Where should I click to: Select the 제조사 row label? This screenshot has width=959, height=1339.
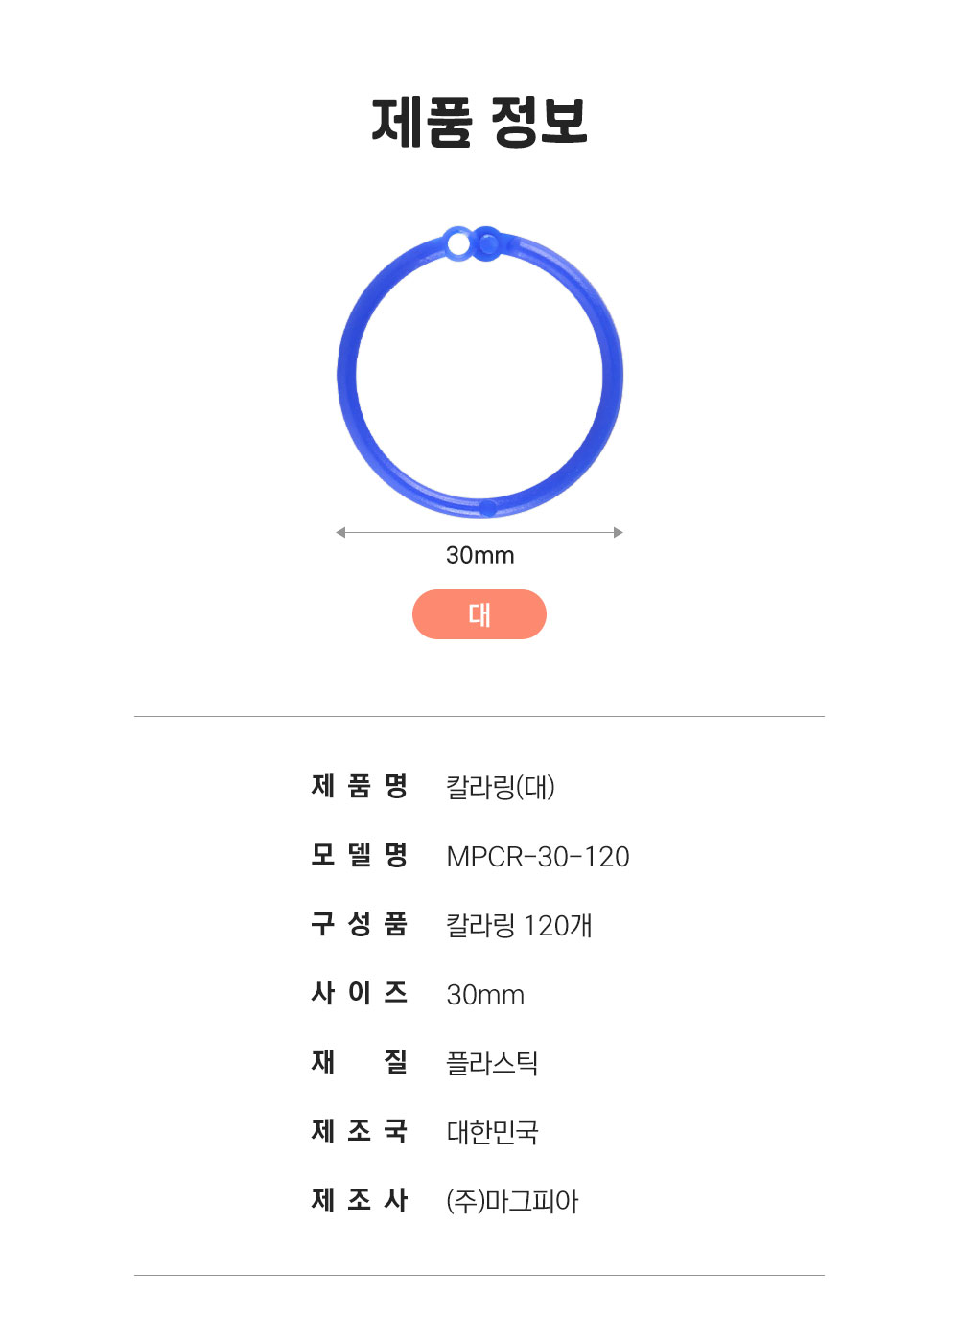[360, 1200]
